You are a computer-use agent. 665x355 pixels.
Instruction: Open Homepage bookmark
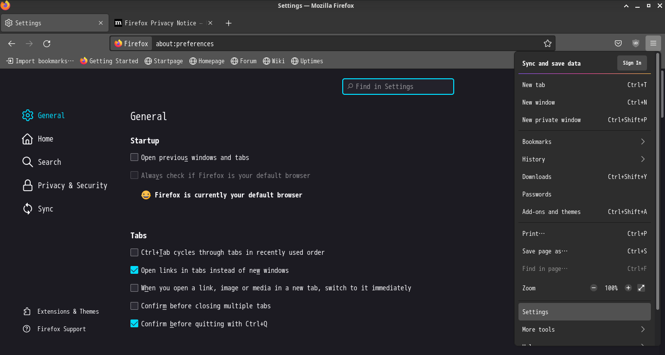click(x=207, y=61)
